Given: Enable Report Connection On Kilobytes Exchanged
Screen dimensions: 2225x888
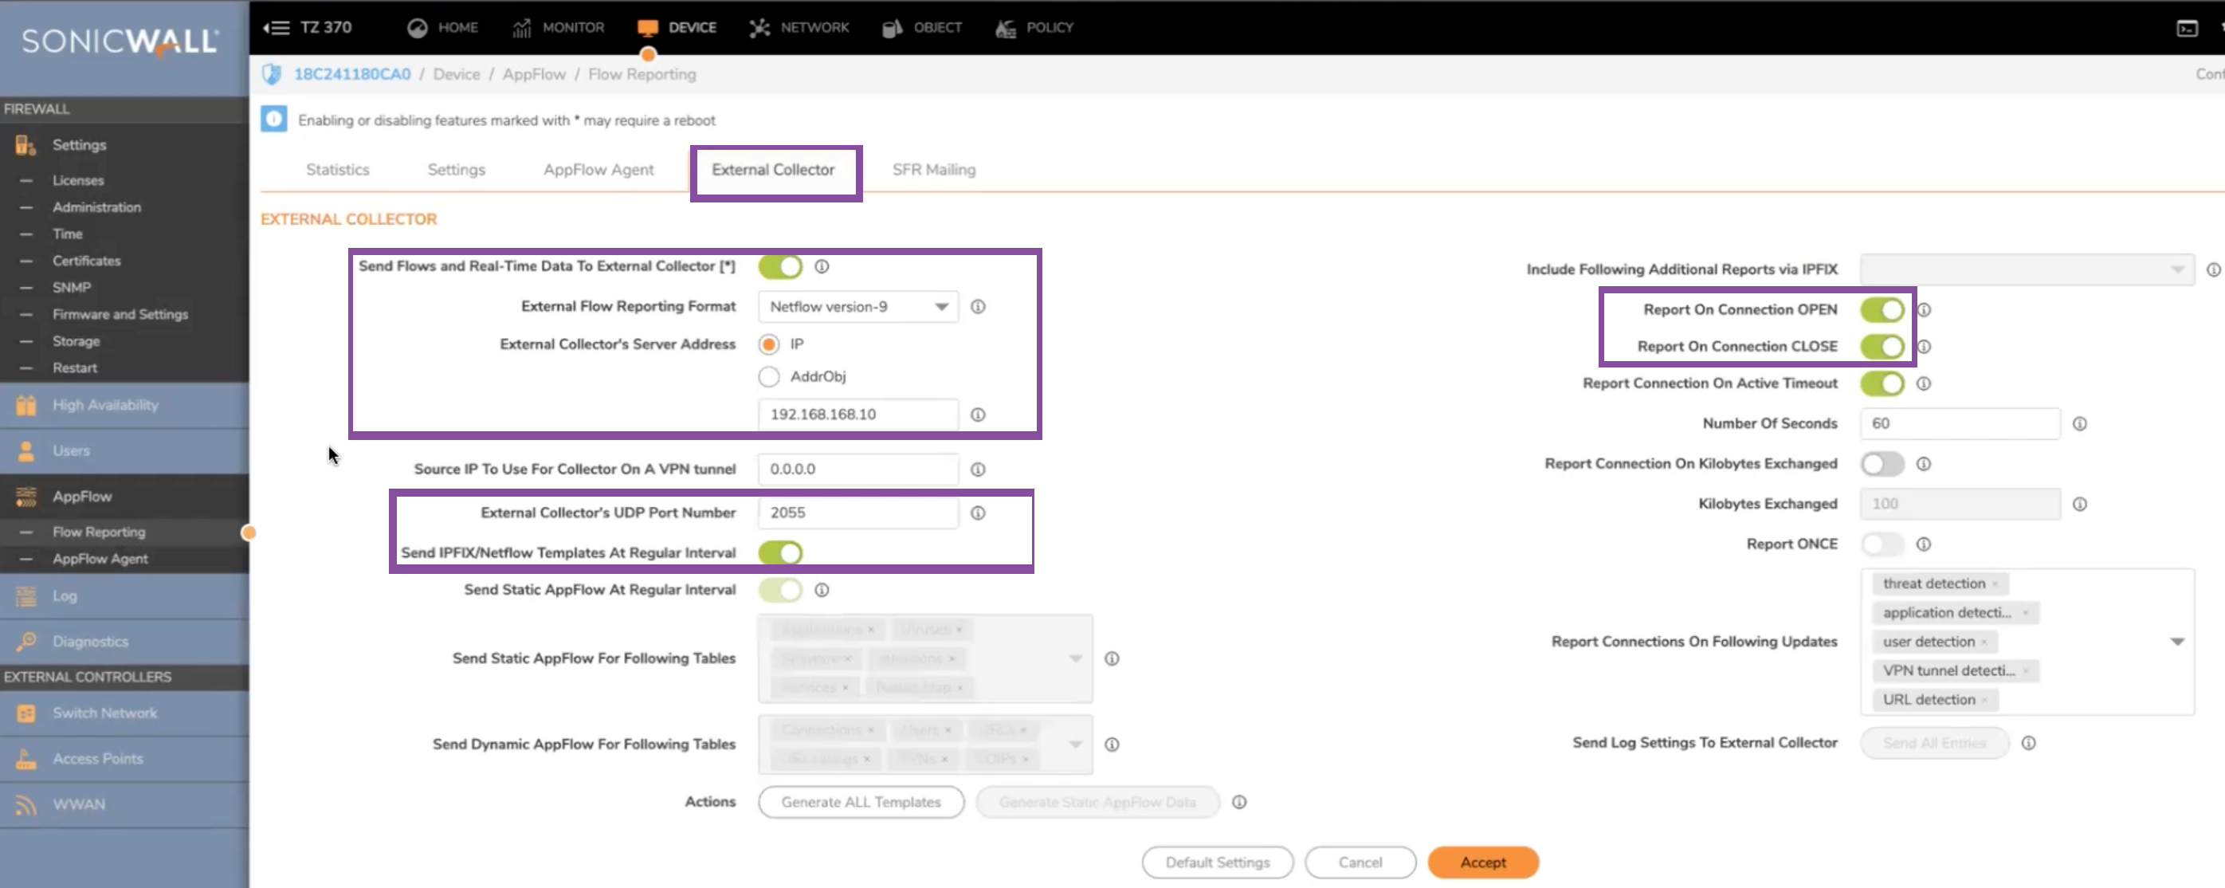Looking at the screenshot, I should coord(1883,464).
